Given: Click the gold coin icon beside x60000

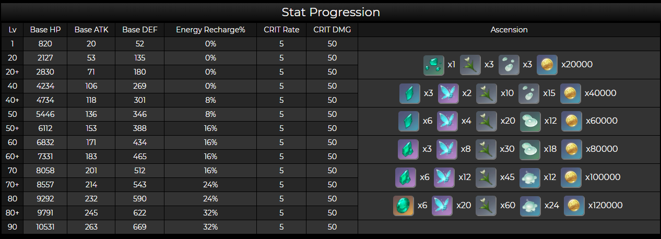Looking at the screenshot, I should [571, 121].
